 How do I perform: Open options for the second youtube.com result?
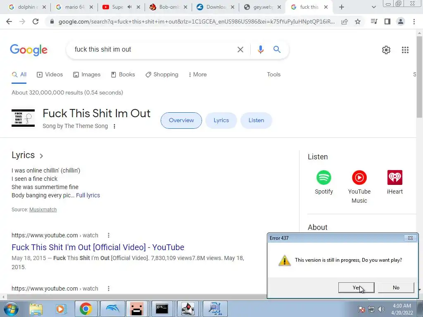pyautogui.click(x=109, y=289)
